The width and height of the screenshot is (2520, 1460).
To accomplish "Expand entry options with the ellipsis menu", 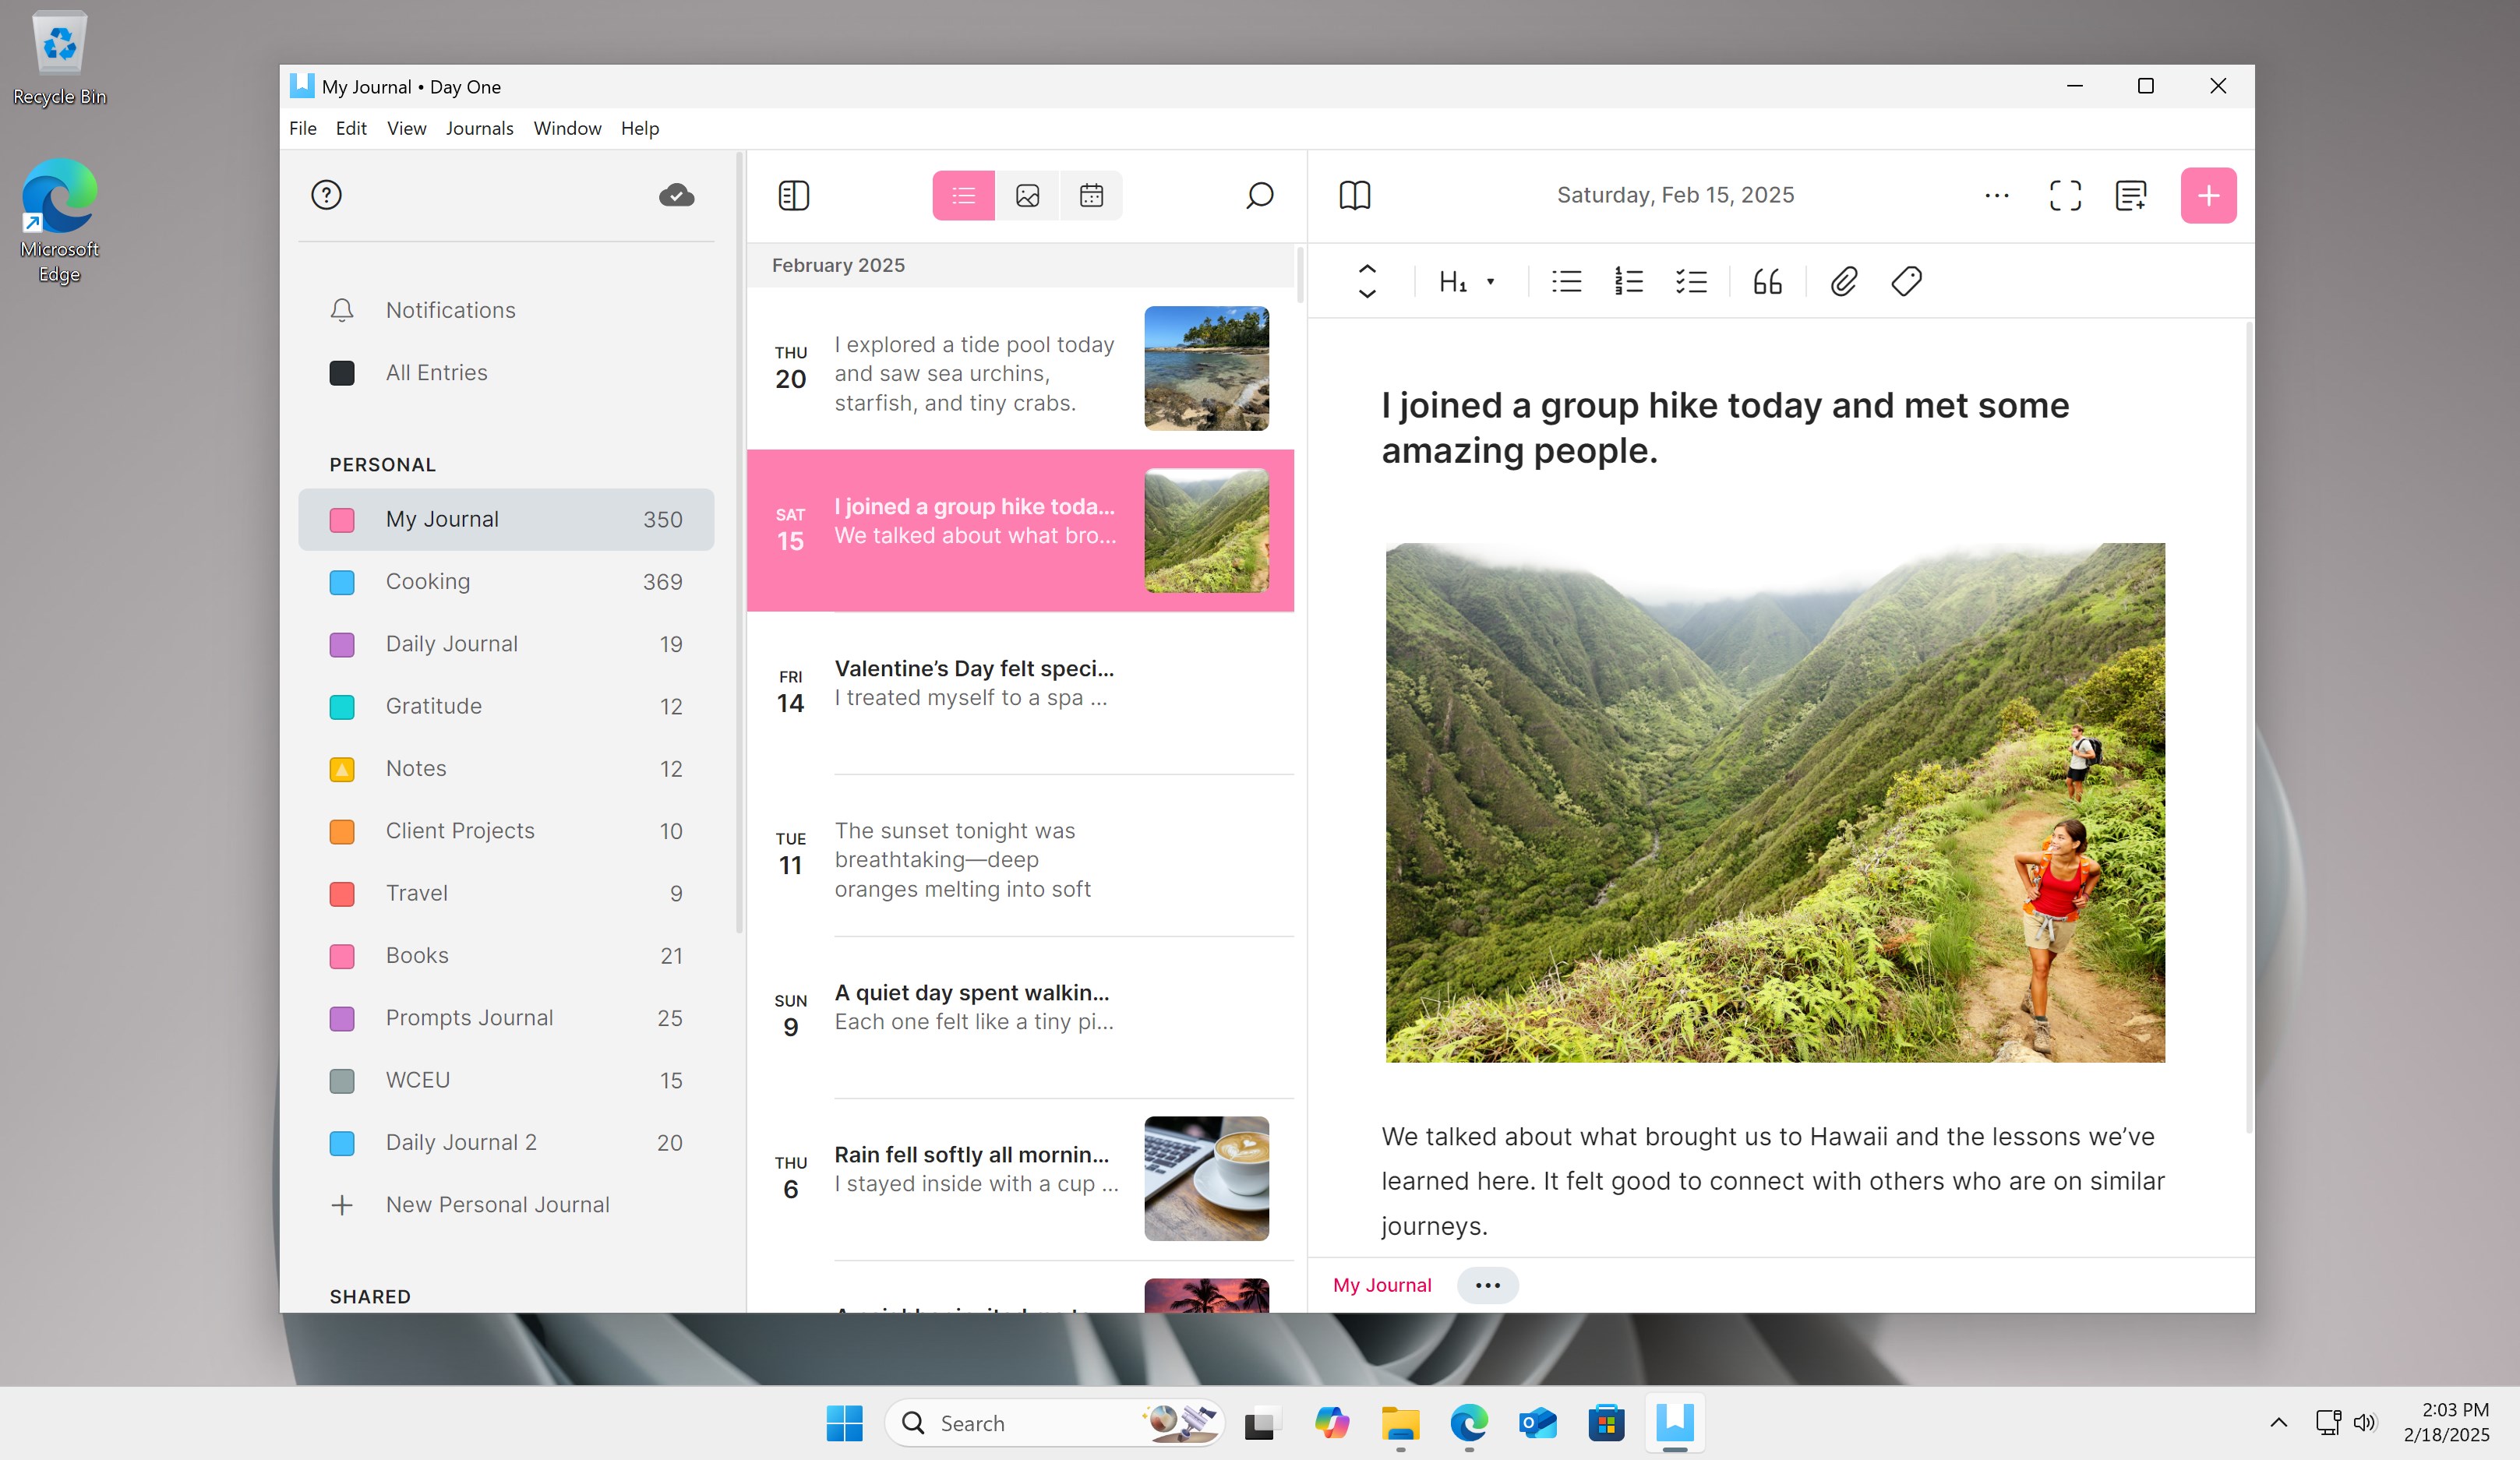I will tap(1996, 195).
